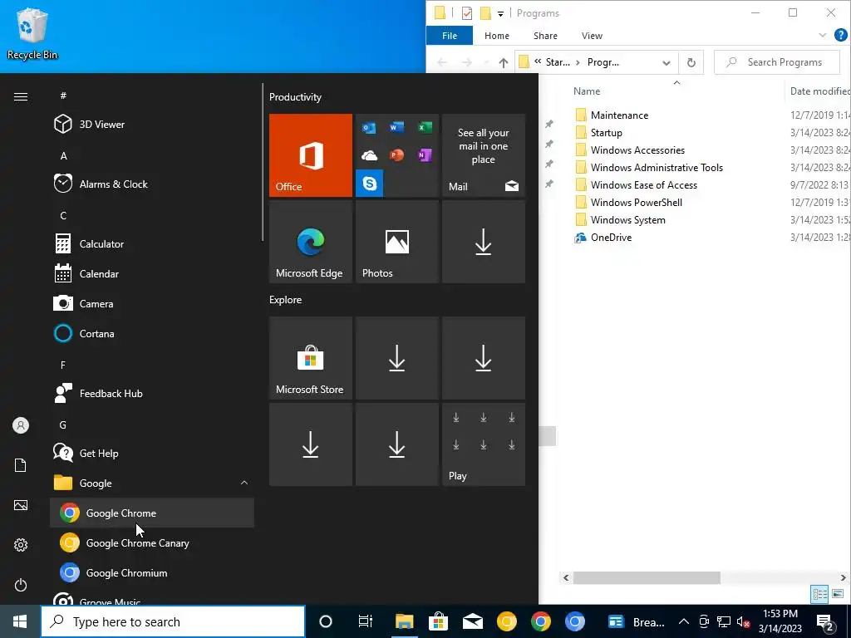Open Google Chrome Canary from Start list
The height and width of the screenshot is (638, 851).
pyautogui.click(x=152, y=542)
